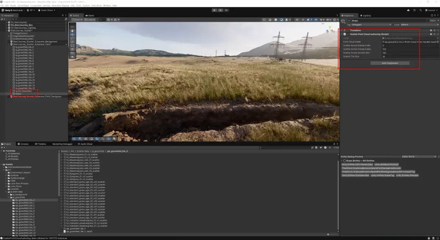440x240 pixels.
Task: Select the Rotate tool in Scene toolbar
Action: (x=73, y=38)
